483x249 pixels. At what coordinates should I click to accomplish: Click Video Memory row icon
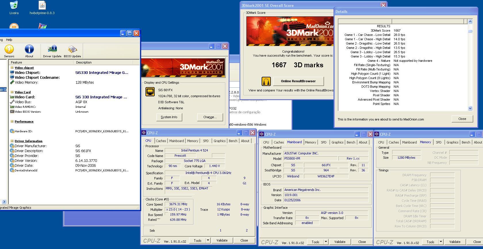point(12,83)
